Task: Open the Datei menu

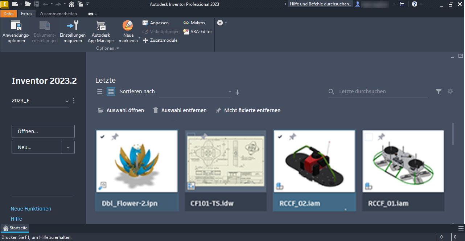Action: (x=9, y=14)
